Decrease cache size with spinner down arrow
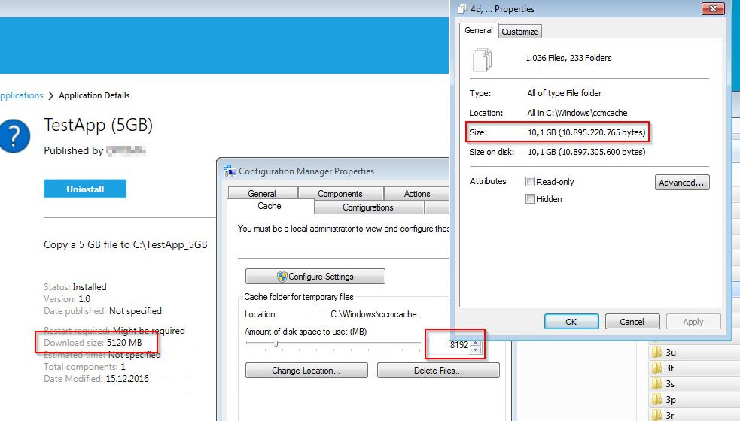This screenshot has width=740, height=421. [476, 350]
